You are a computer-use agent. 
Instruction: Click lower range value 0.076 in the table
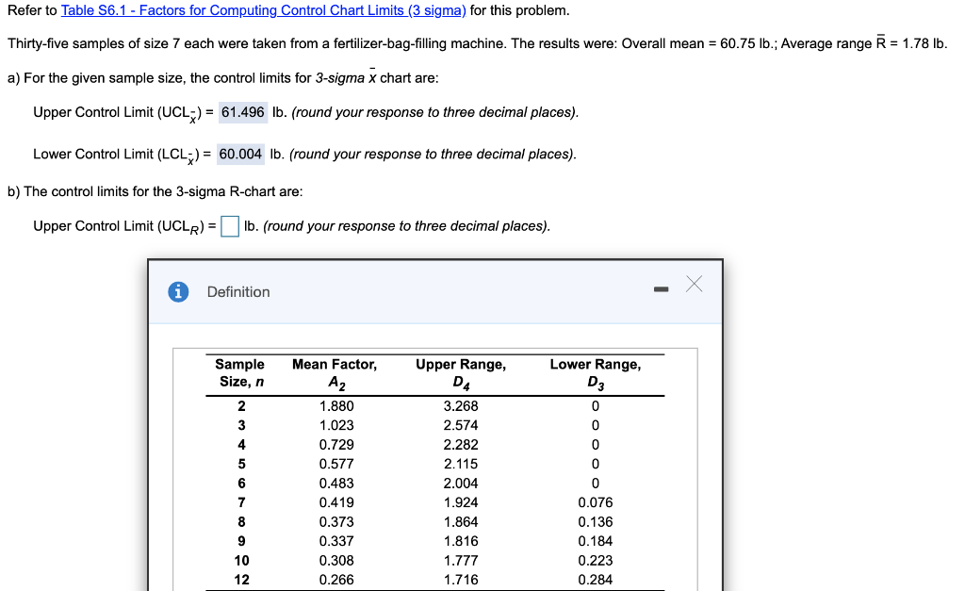(596, 502)
